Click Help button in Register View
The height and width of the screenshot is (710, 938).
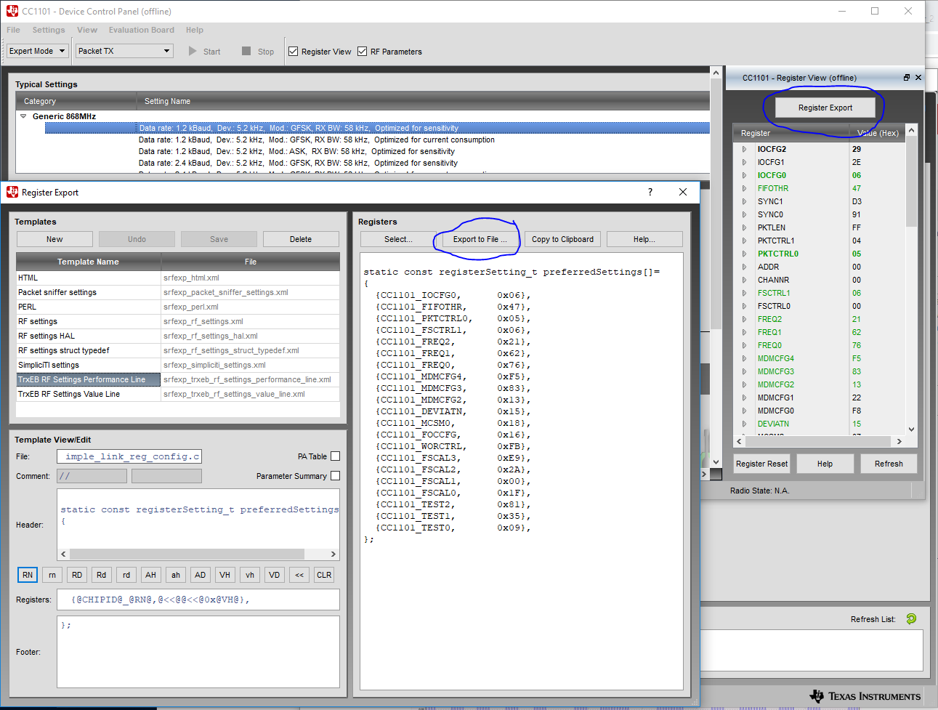tap(825, 464)
